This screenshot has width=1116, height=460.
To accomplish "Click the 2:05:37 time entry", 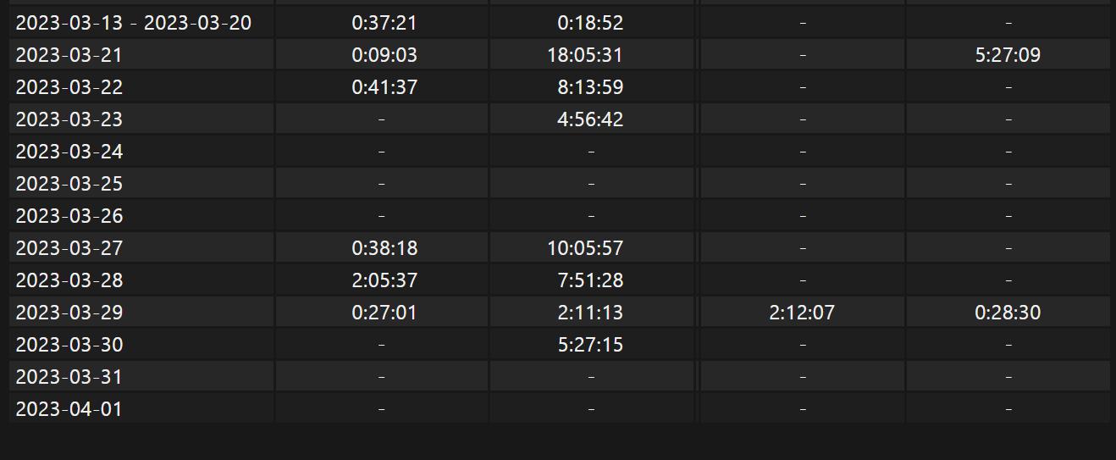I will [x=384, y=280].
